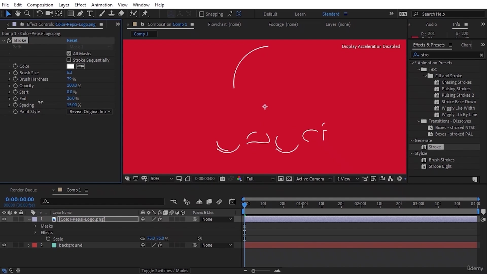Open the Full resolution dropdown
Screen dimensions: 487x274
pos(260,179)
